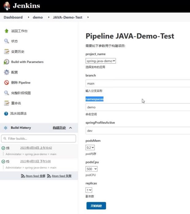The height and width of the screenshot is (214, 190).
Task: Select 返回工作台 in sidebar
Action: click(x=19, y=31)
